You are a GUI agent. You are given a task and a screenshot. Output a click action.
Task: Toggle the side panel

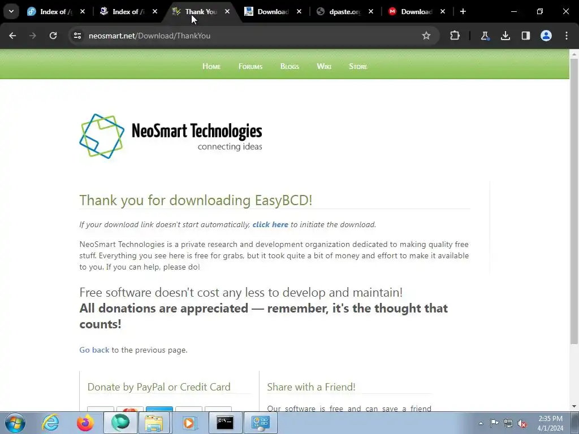[526, 36]
